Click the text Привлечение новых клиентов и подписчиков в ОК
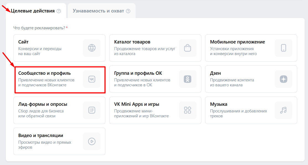Image resolution: width=308 pixels, height=165 pixels. tap(142, 82)
